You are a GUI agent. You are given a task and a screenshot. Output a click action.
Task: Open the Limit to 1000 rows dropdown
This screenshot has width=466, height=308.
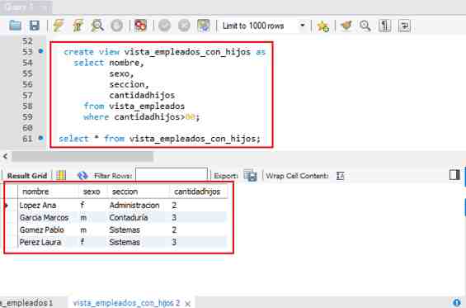(264, 26)
